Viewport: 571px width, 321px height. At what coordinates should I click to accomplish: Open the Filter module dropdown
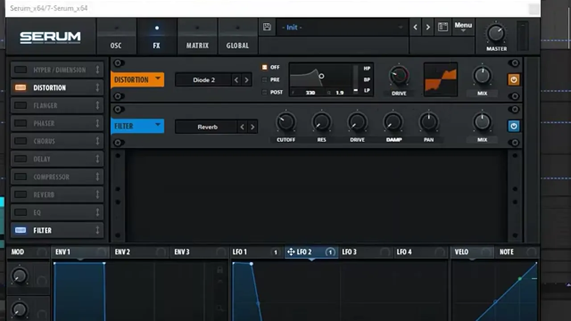[x=137, y=126]
